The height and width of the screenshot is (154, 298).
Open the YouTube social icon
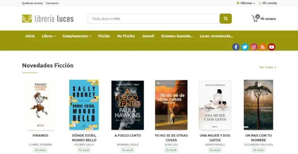tap(272, 47)
